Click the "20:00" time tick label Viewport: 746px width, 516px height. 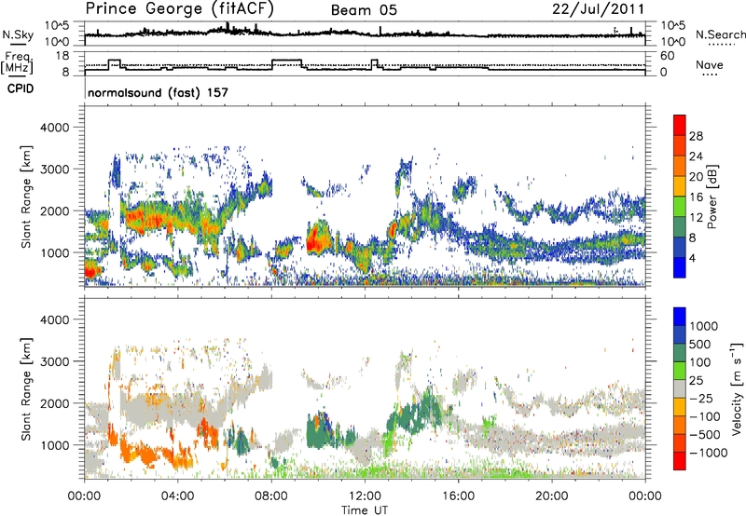552,496
